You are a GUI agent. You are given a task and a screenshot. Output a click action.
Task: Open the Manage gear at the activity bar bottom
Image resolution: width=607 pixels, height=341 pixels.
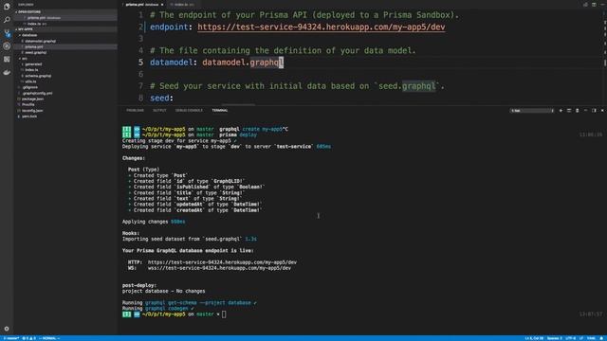pos(7,329)
